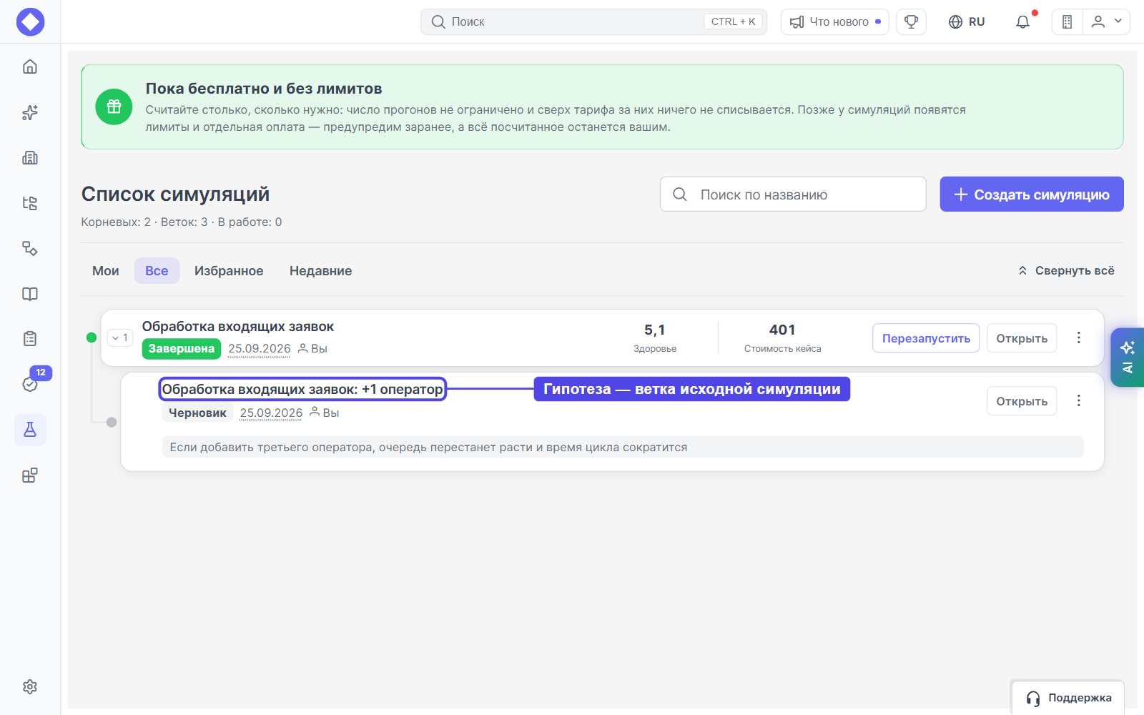This screenshot has height=715, width=1144.
Task: Click the health value 5,1
Action: (655, 330)
